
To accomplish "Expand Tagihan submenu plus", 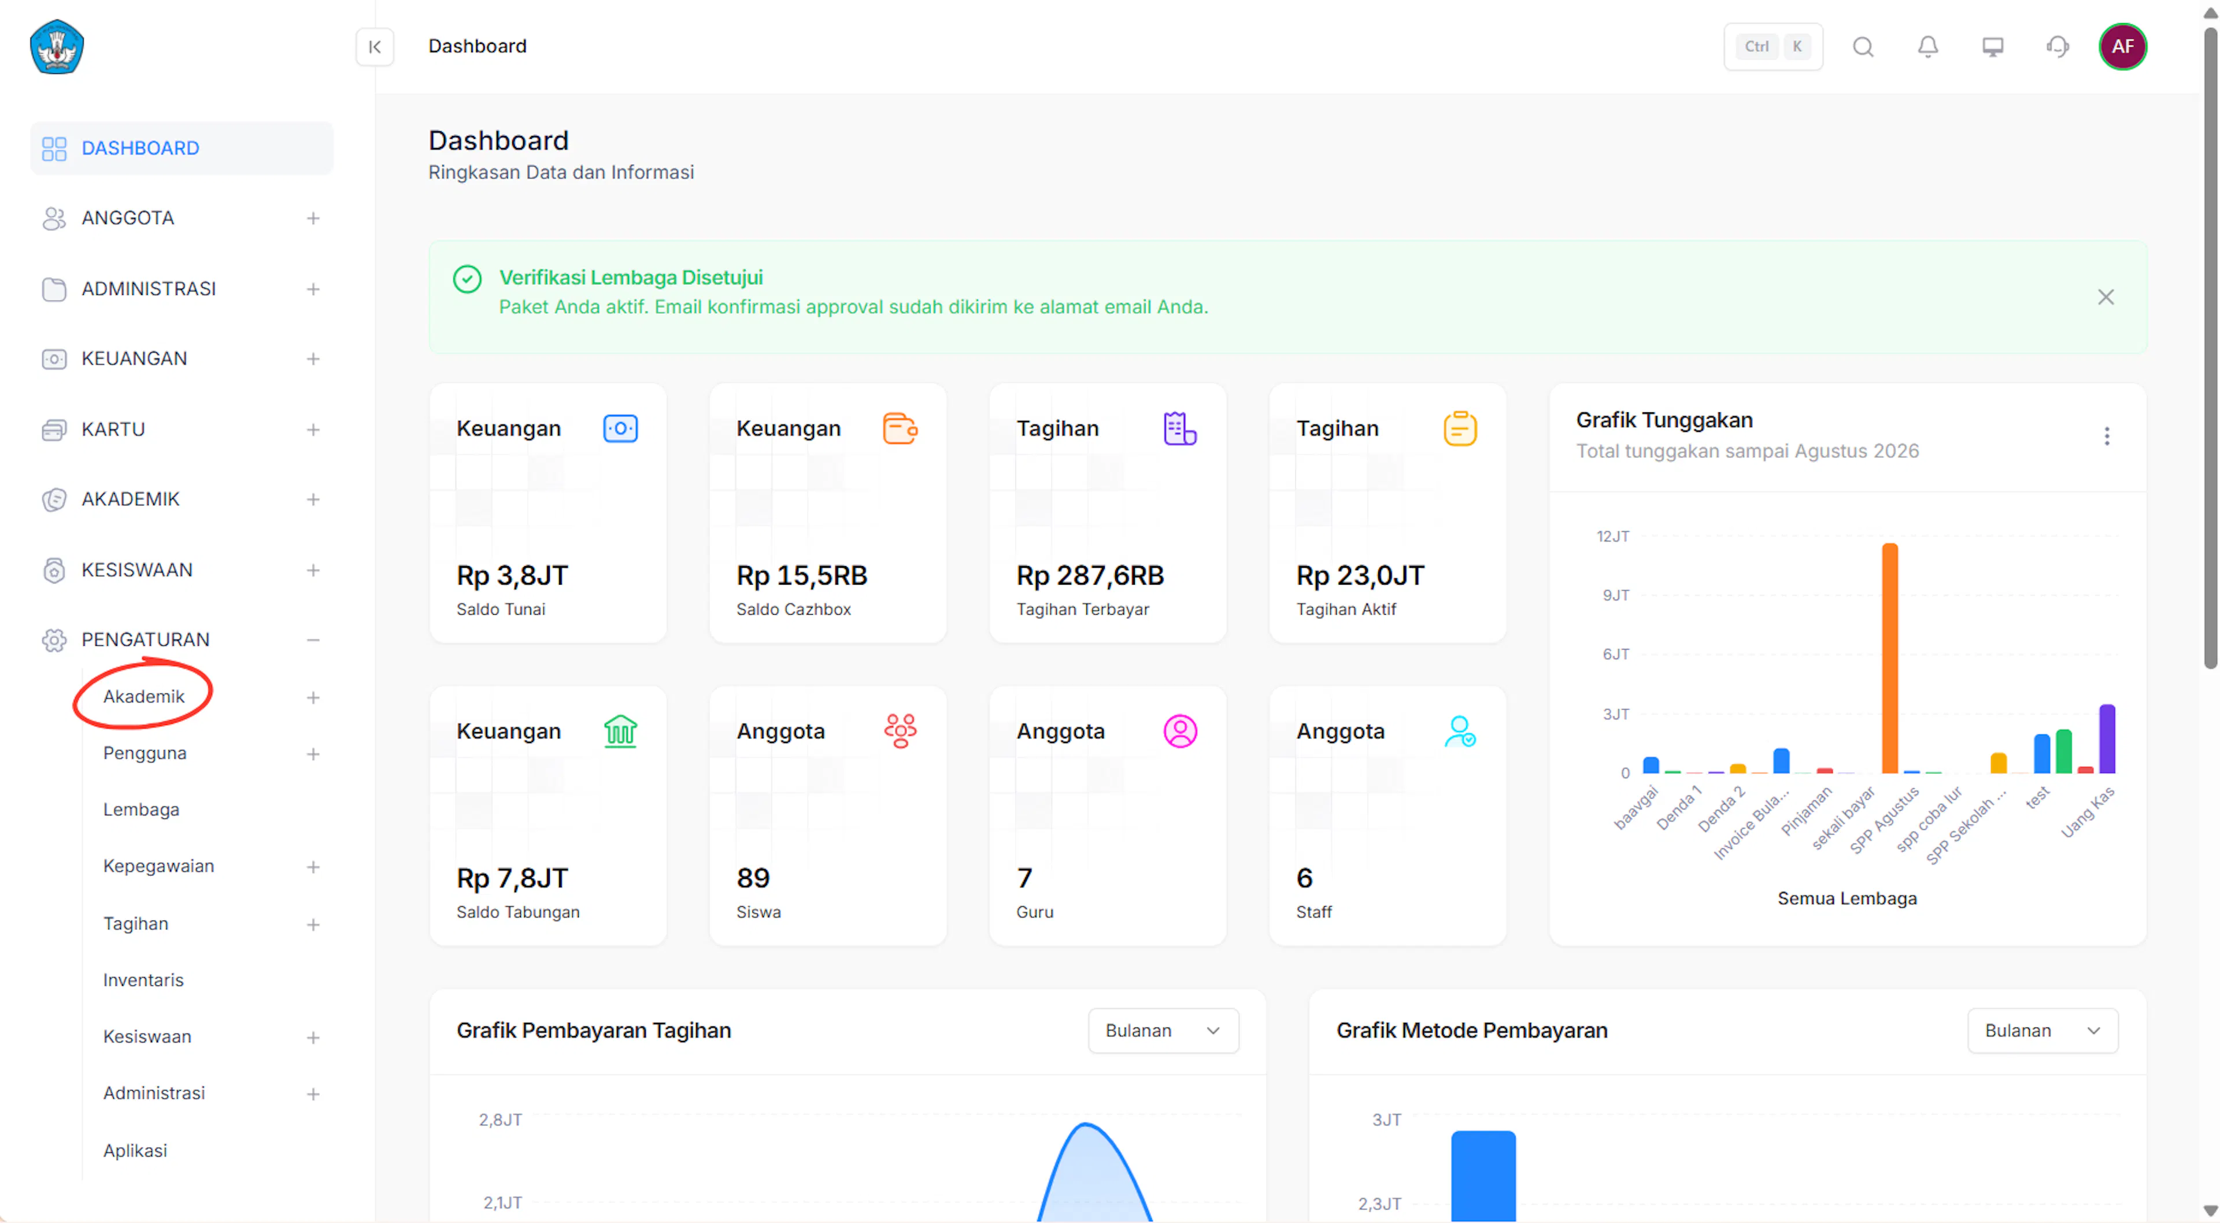I will [313, 924].
